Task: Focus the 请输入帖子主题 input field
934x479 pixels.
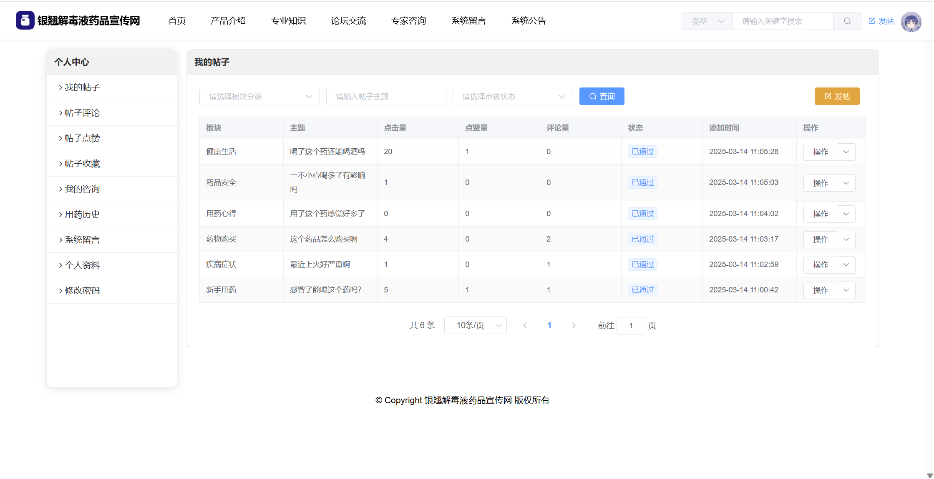Action: [386, 97]
